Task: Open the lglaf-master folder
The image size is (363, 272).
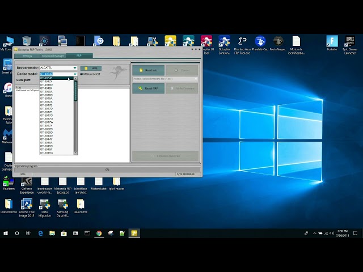Action: click(x=116, y=184)
